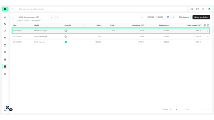Open the money bag icon in sidebar

(x=5, y=38)
